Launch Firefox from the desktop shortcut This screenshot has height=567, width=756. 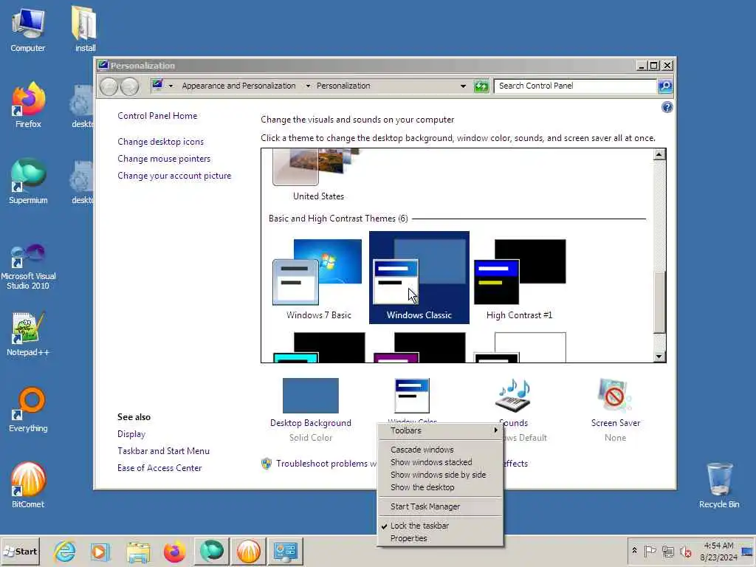pyautogui.click(x=28, y=105)
